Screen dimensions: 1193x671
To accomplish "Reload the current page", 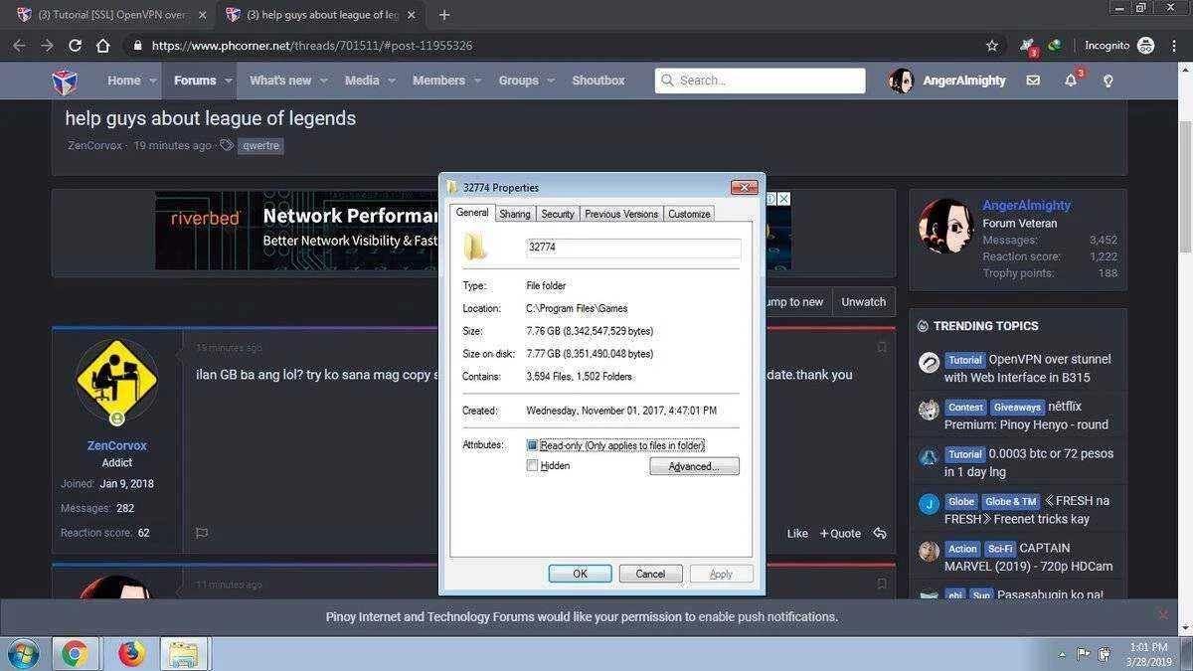I will (x=75, y=46).
